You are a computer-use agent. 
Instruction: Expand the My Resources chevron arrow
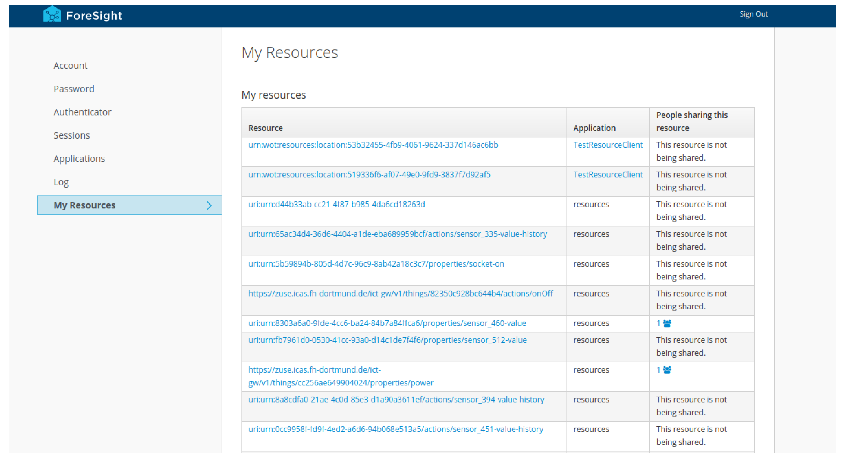[x=209, y=205]
